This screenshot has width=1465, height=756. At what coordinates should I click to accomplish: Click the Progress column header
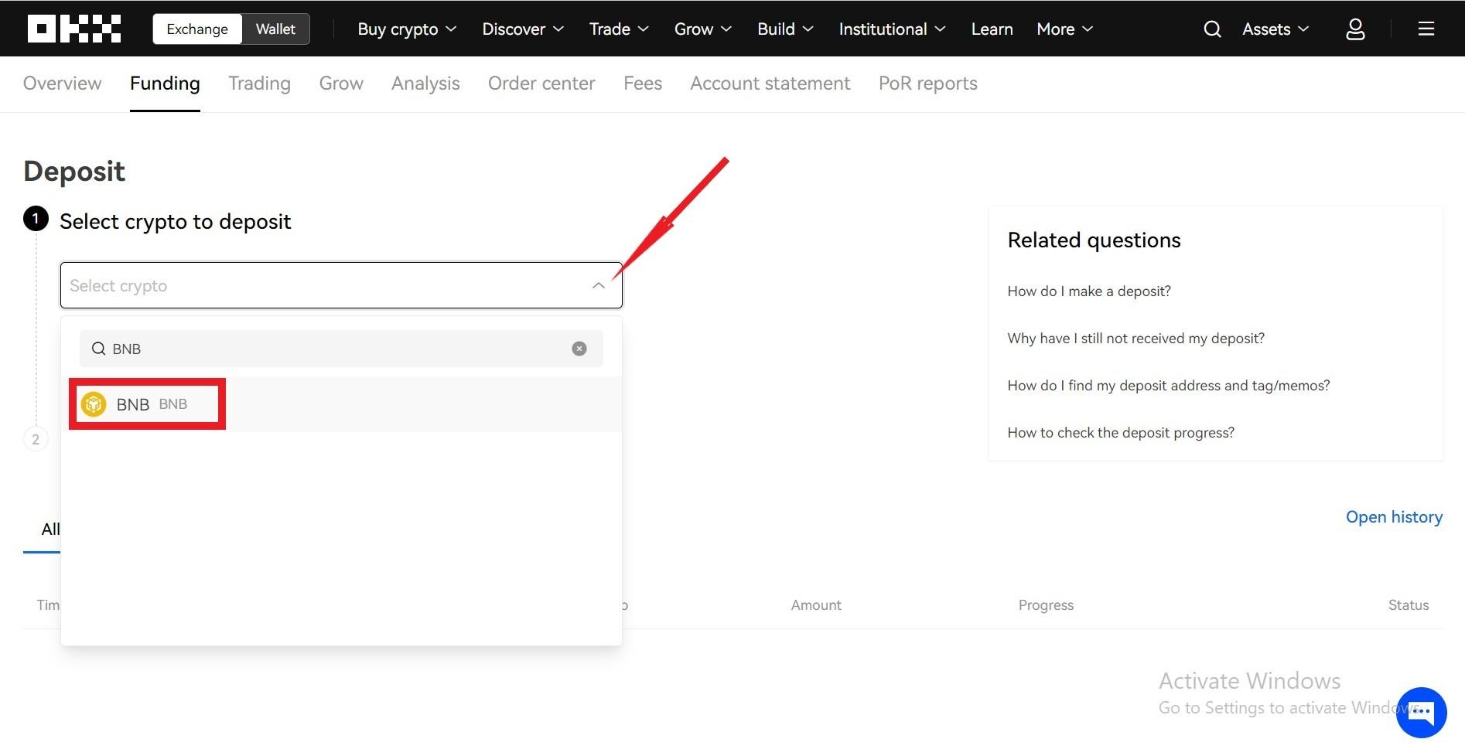pyautogui.click(x=1046, y=605)
